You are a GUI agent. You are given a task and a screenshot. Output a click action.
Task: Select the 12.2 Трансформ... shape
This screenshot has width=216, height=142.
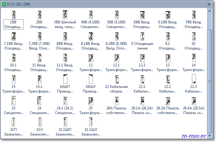142,63
